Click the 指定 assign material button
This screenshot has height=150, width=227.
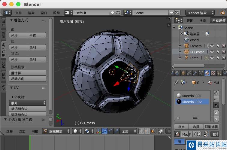pyautogui.click(x=181, y=127)
